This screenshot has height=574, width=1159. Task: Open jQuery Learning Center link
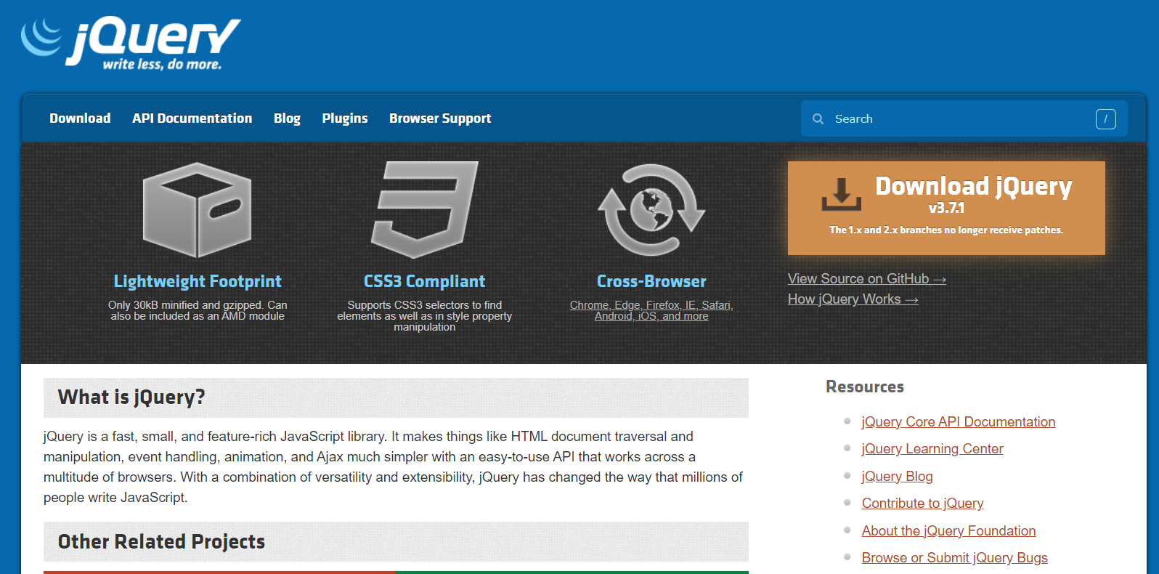point(932,449)
